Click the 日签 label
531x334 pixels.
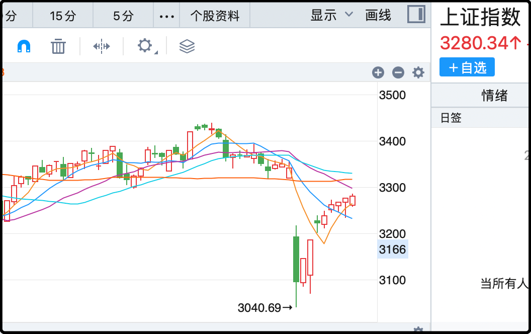tap(451, 118)
